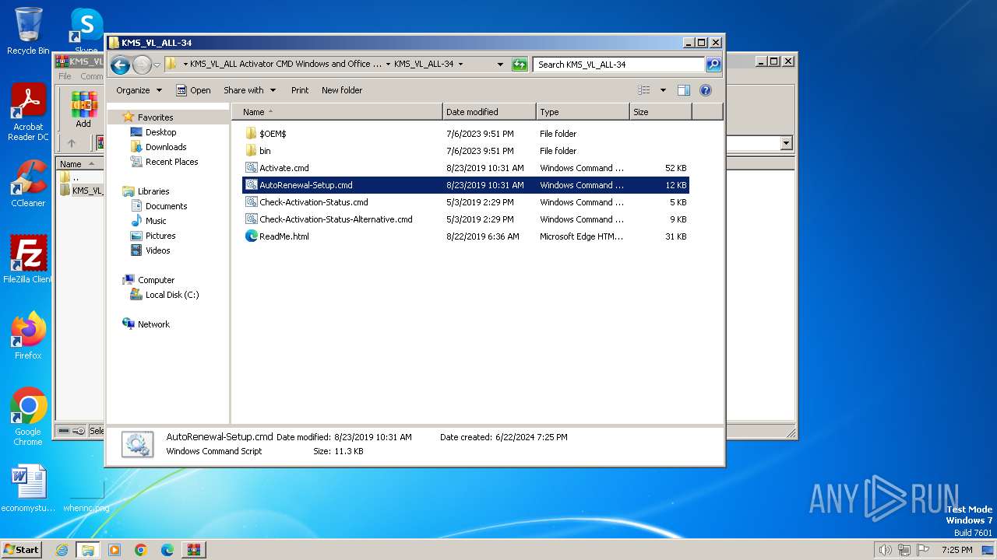Toggle the preview pane icon
Screen dimensions: 997x560
(x=684, y=90)
